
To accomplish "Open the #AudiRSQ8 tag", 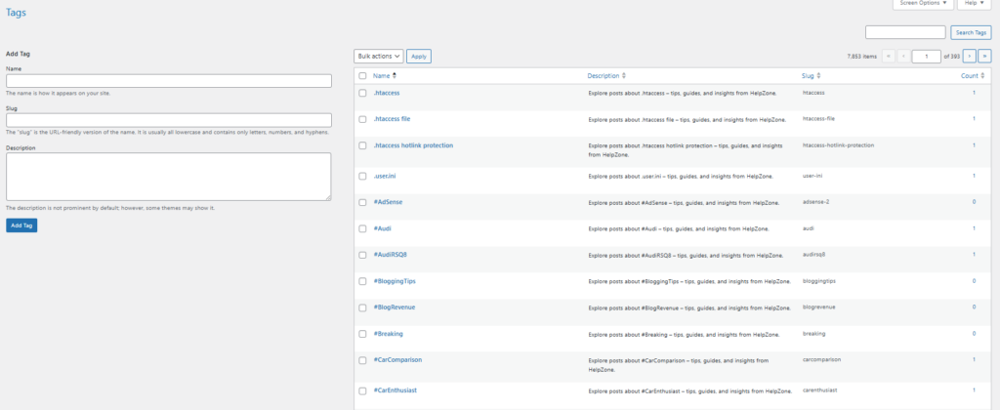I will 391,255.
